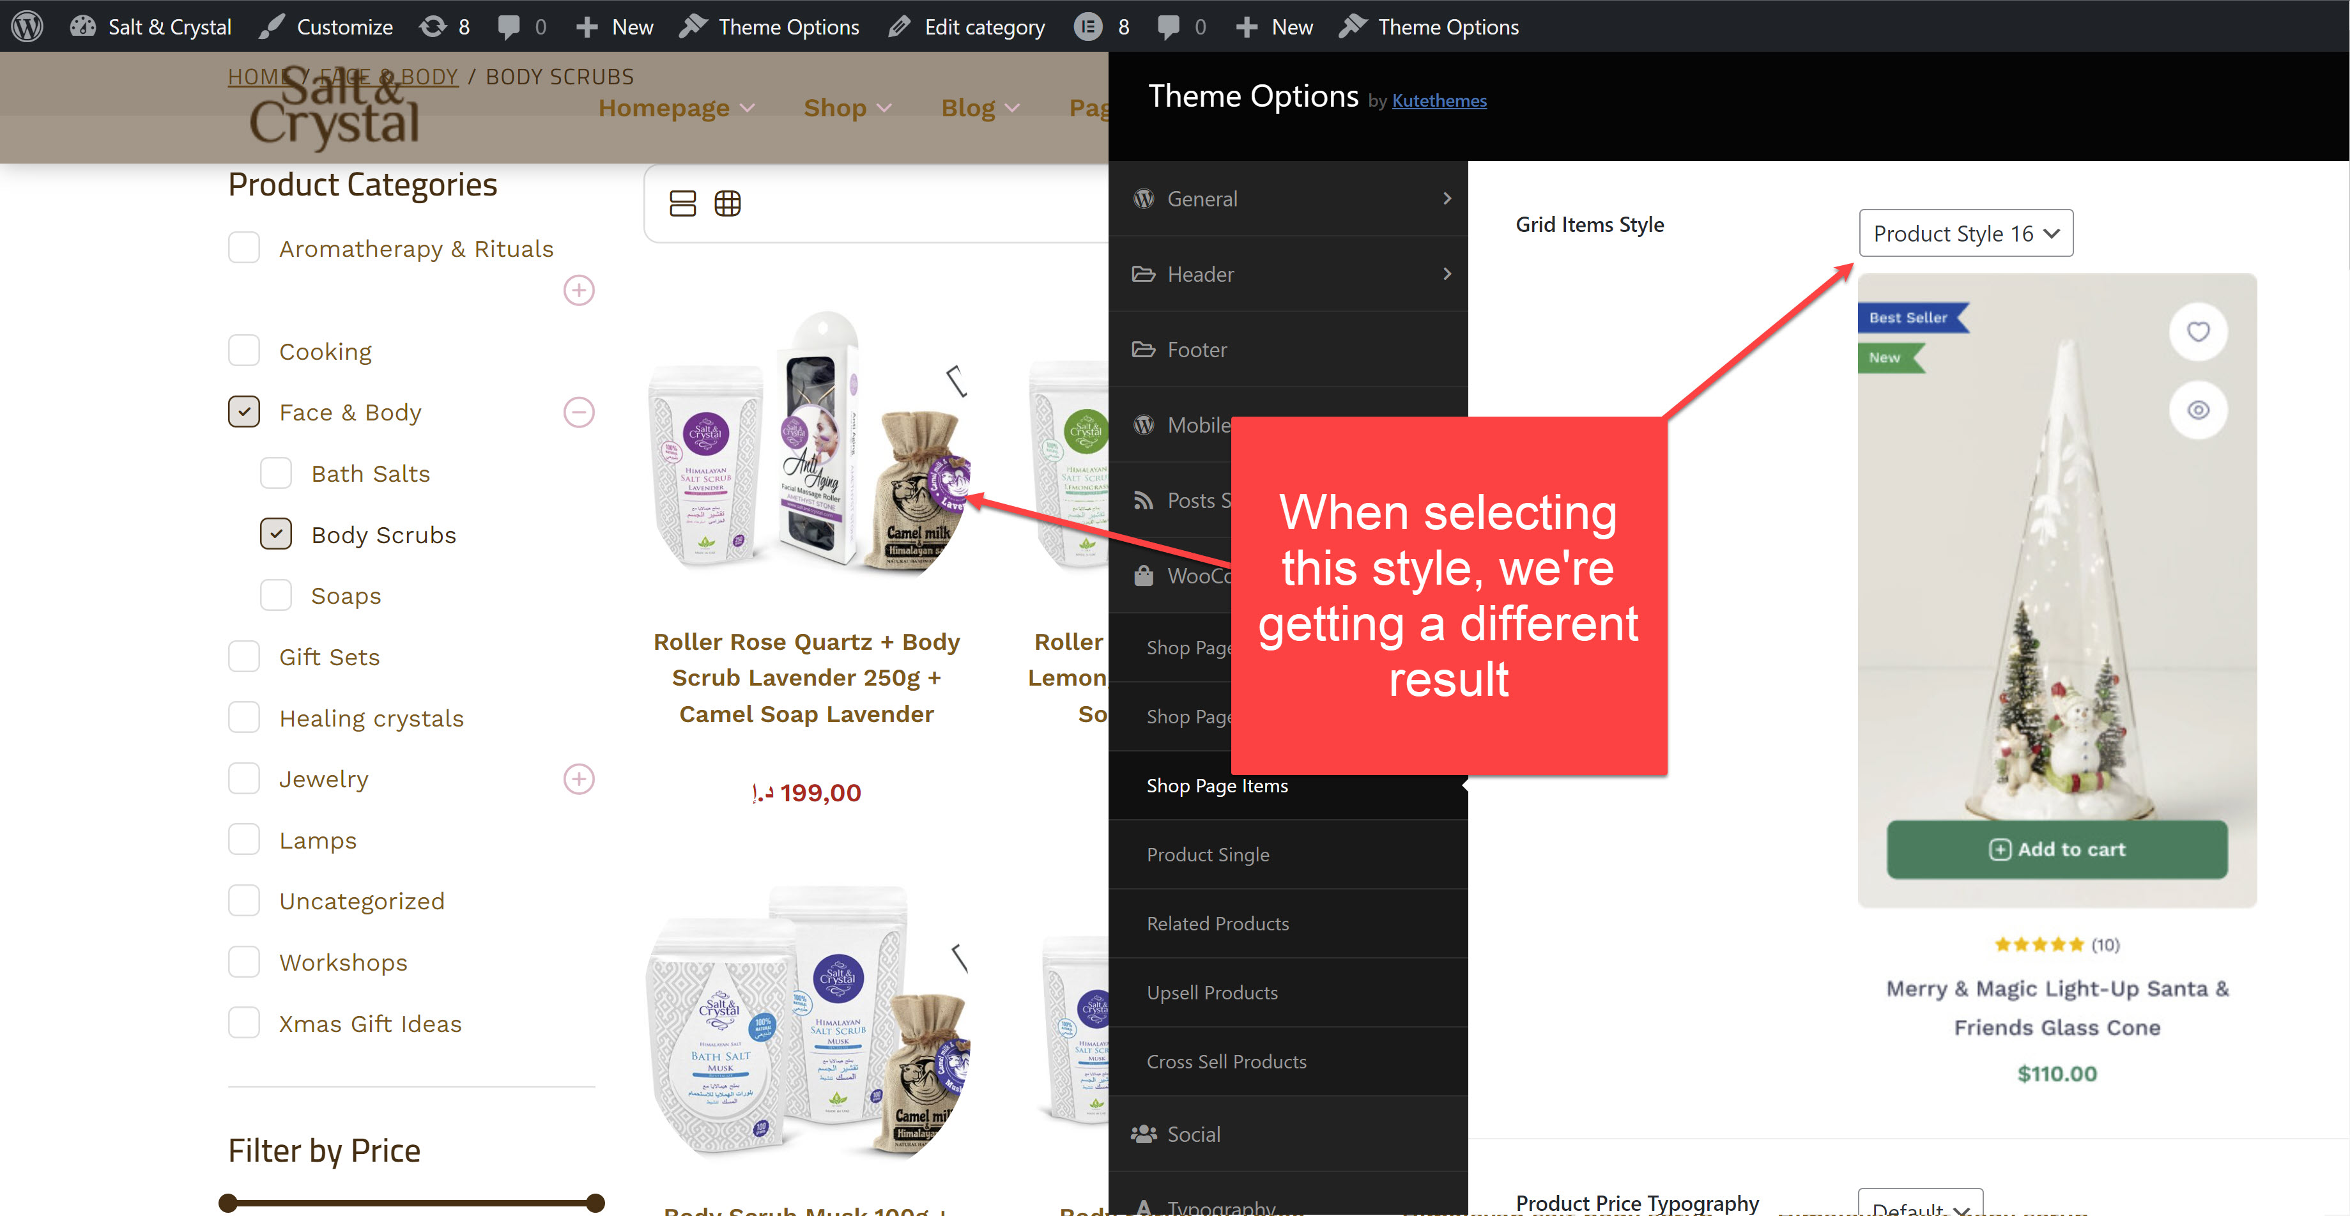Click the second plus New icon

(x=1246, y=26)
